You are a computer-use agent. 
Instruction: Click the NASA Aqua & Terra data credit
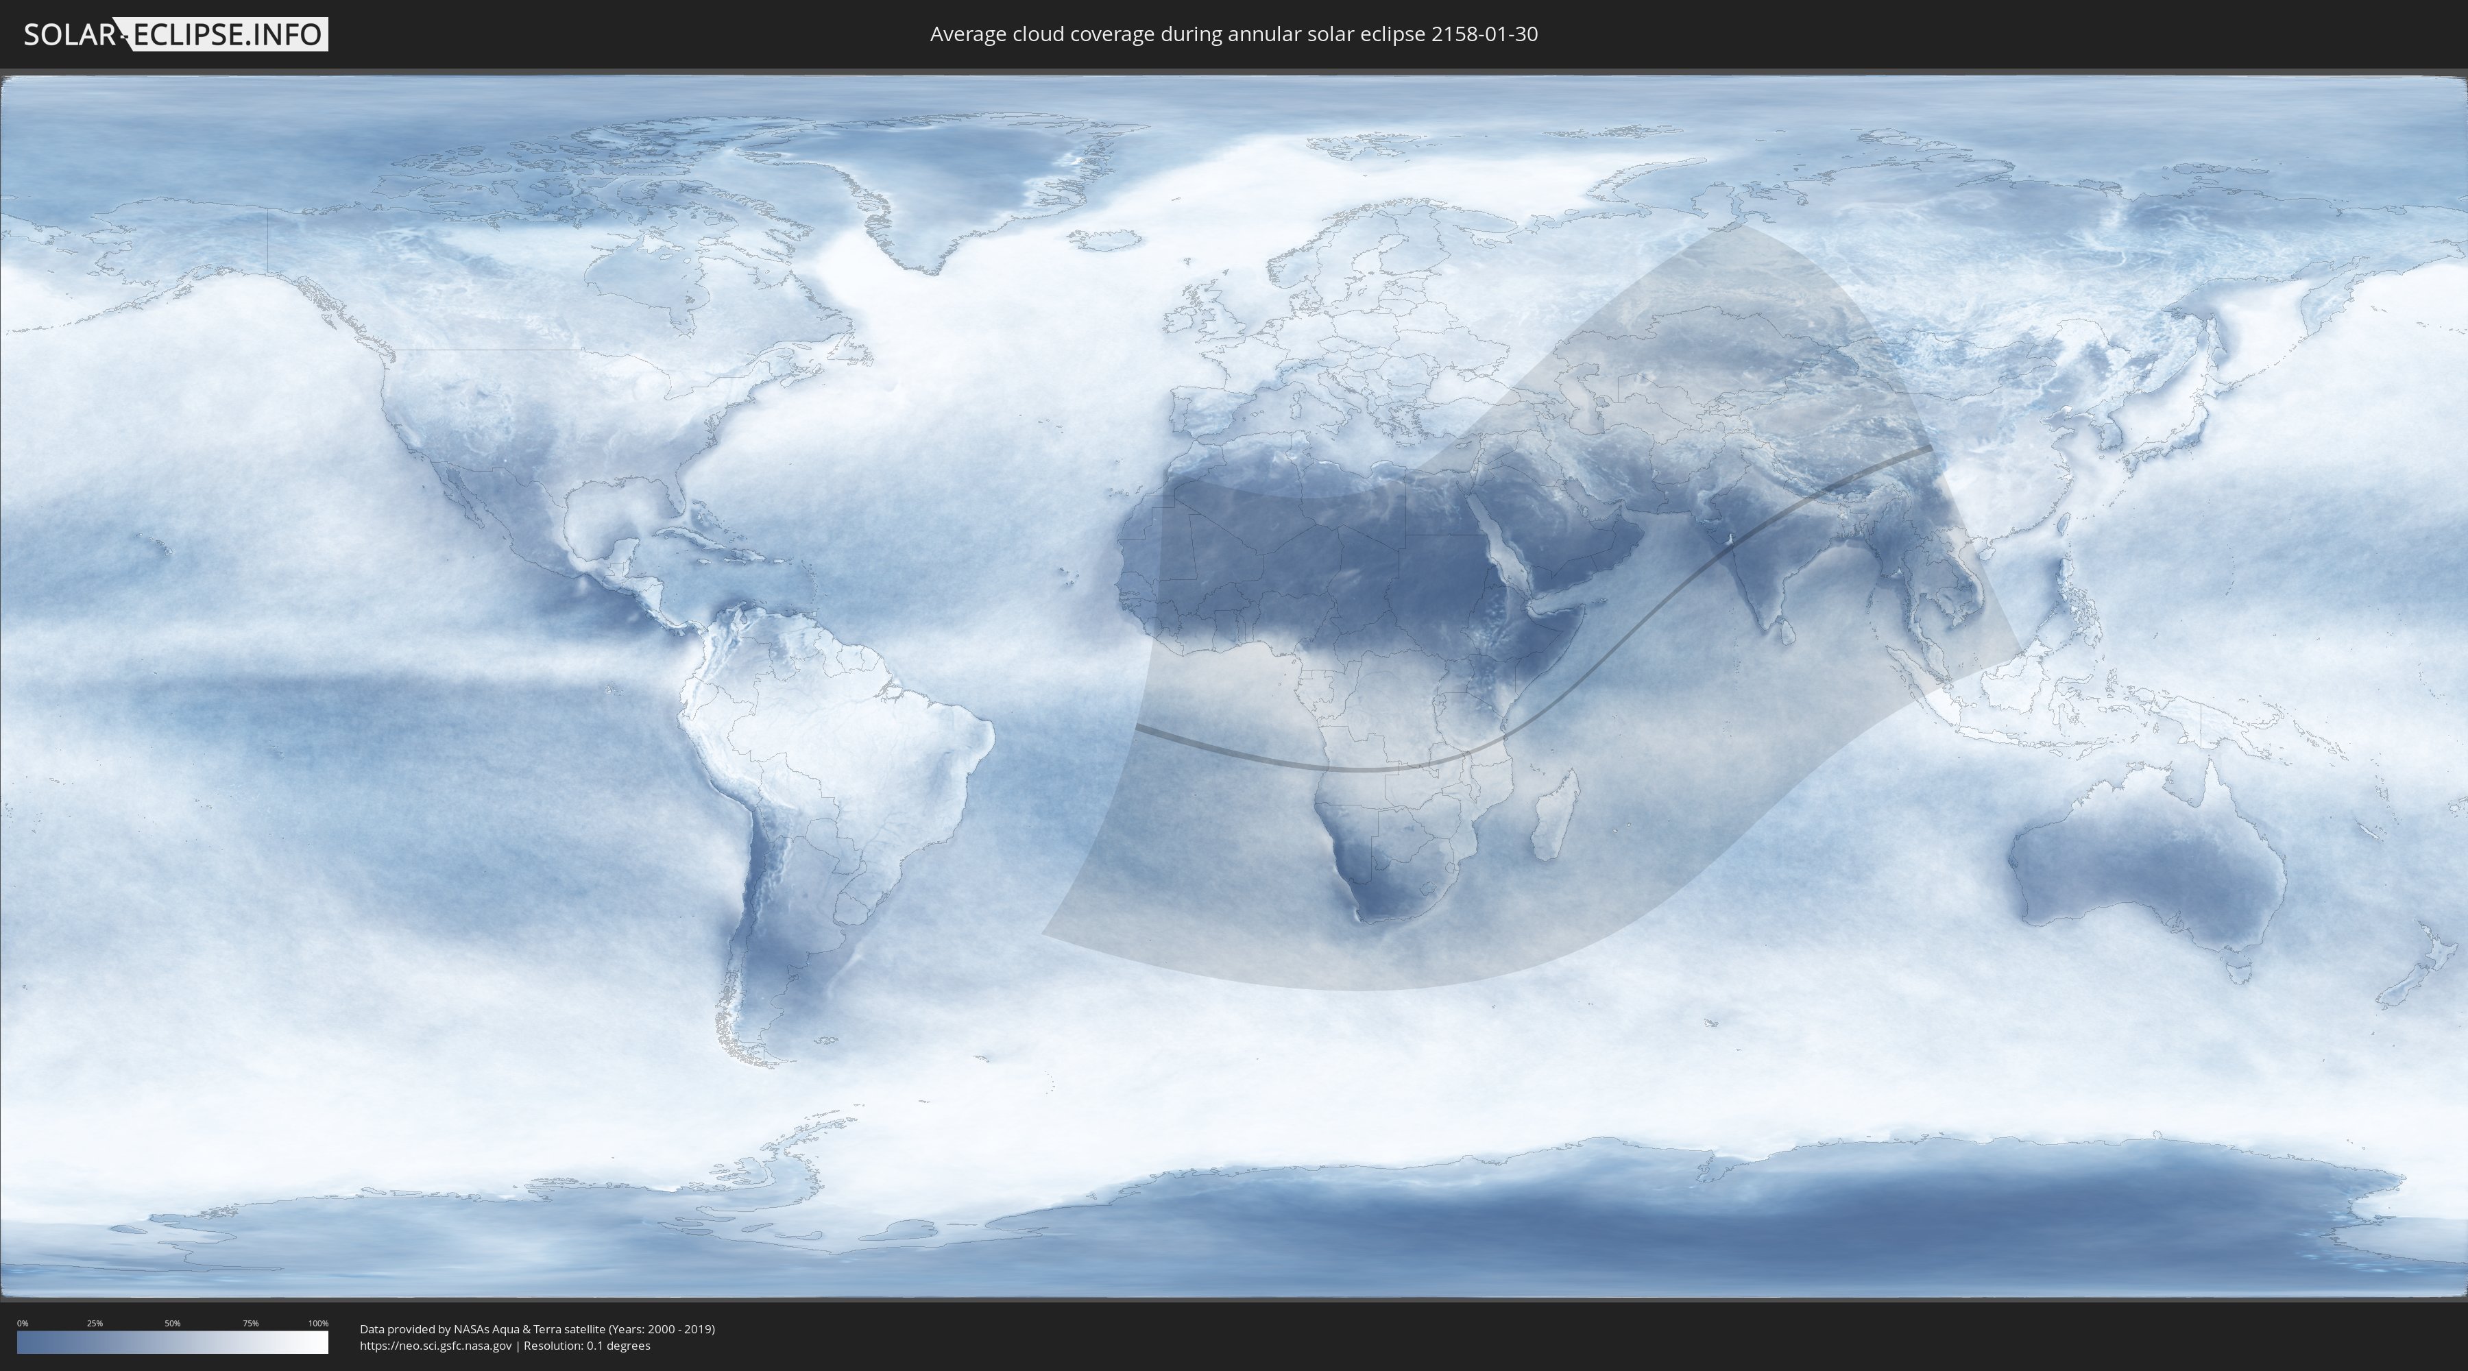pos(537,1329)
